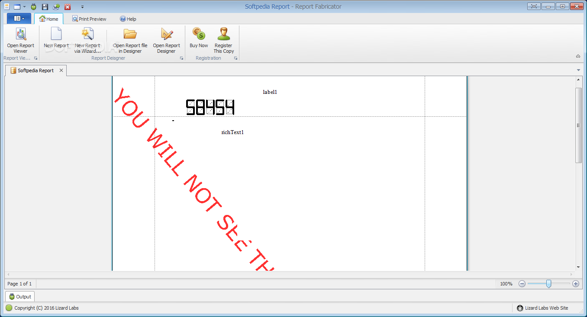Visit the Lizard Labs Web Site link

[x=546, y=308]
